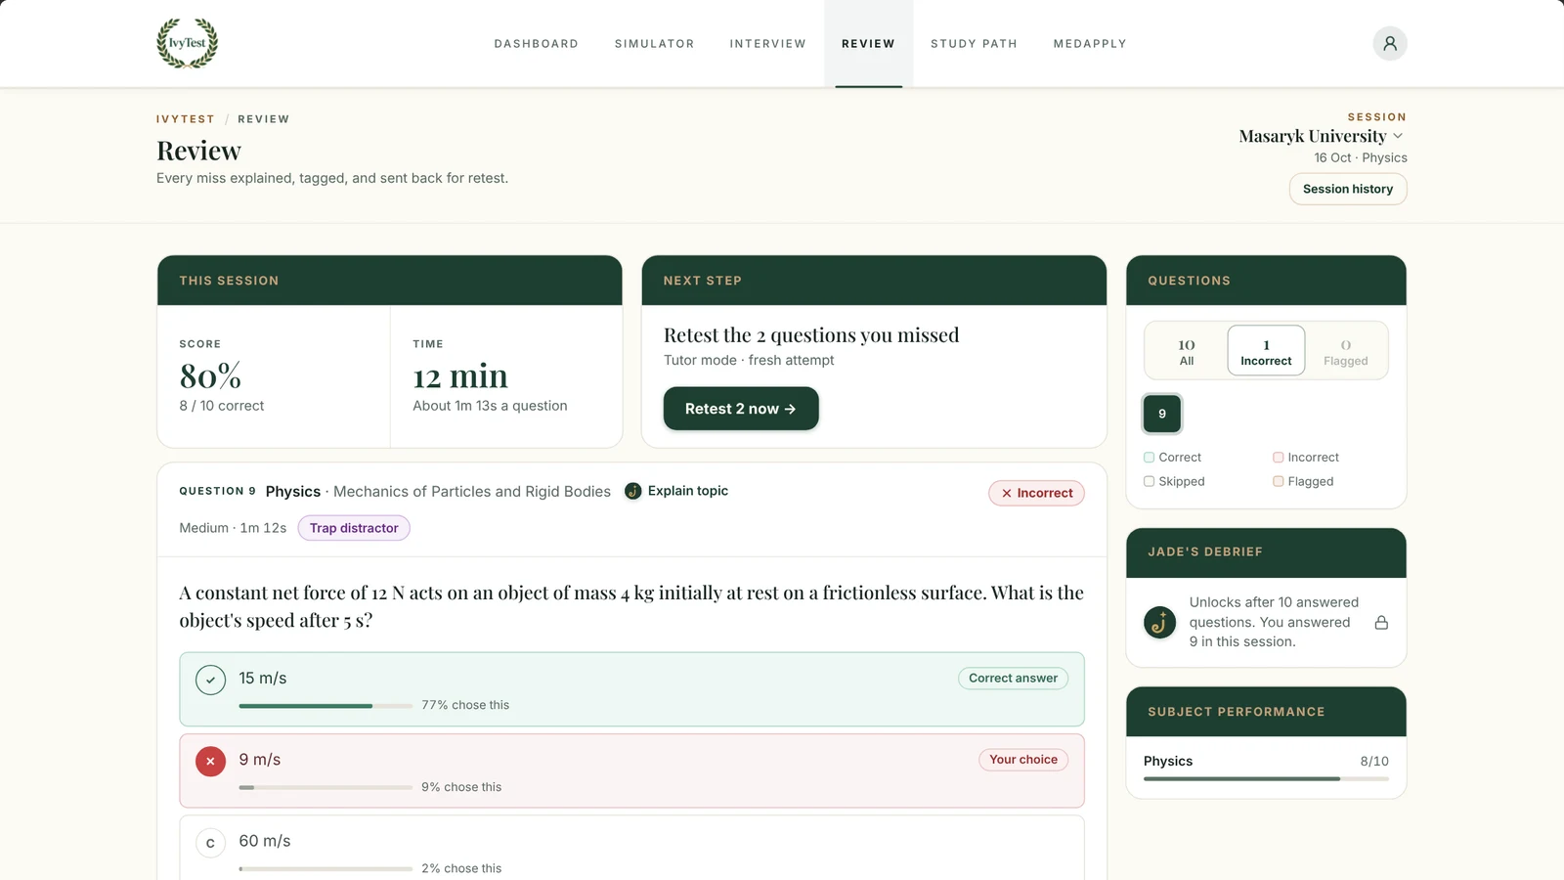The image size is (1564, 880).
Task: Click the Physics performance progress bar
Action: point(1266,779)
